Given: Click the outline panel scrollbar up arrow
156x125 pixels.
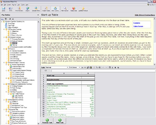Looking at the screenshot, I should pos(38,22).
